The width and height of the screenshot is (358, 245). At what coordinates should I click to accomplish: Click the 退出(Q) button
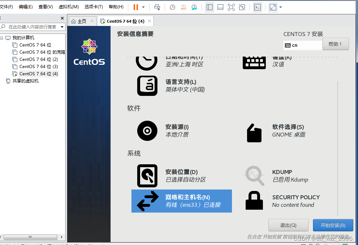[x=288, y=225]
